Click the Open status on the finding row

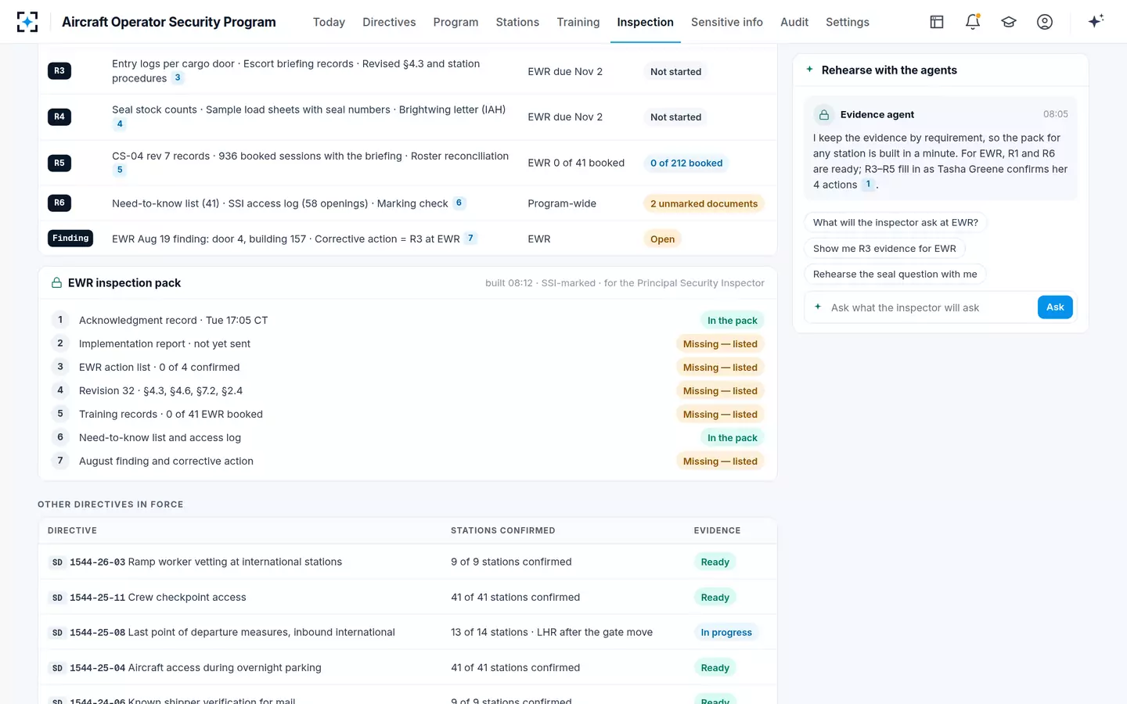[662, 239]
